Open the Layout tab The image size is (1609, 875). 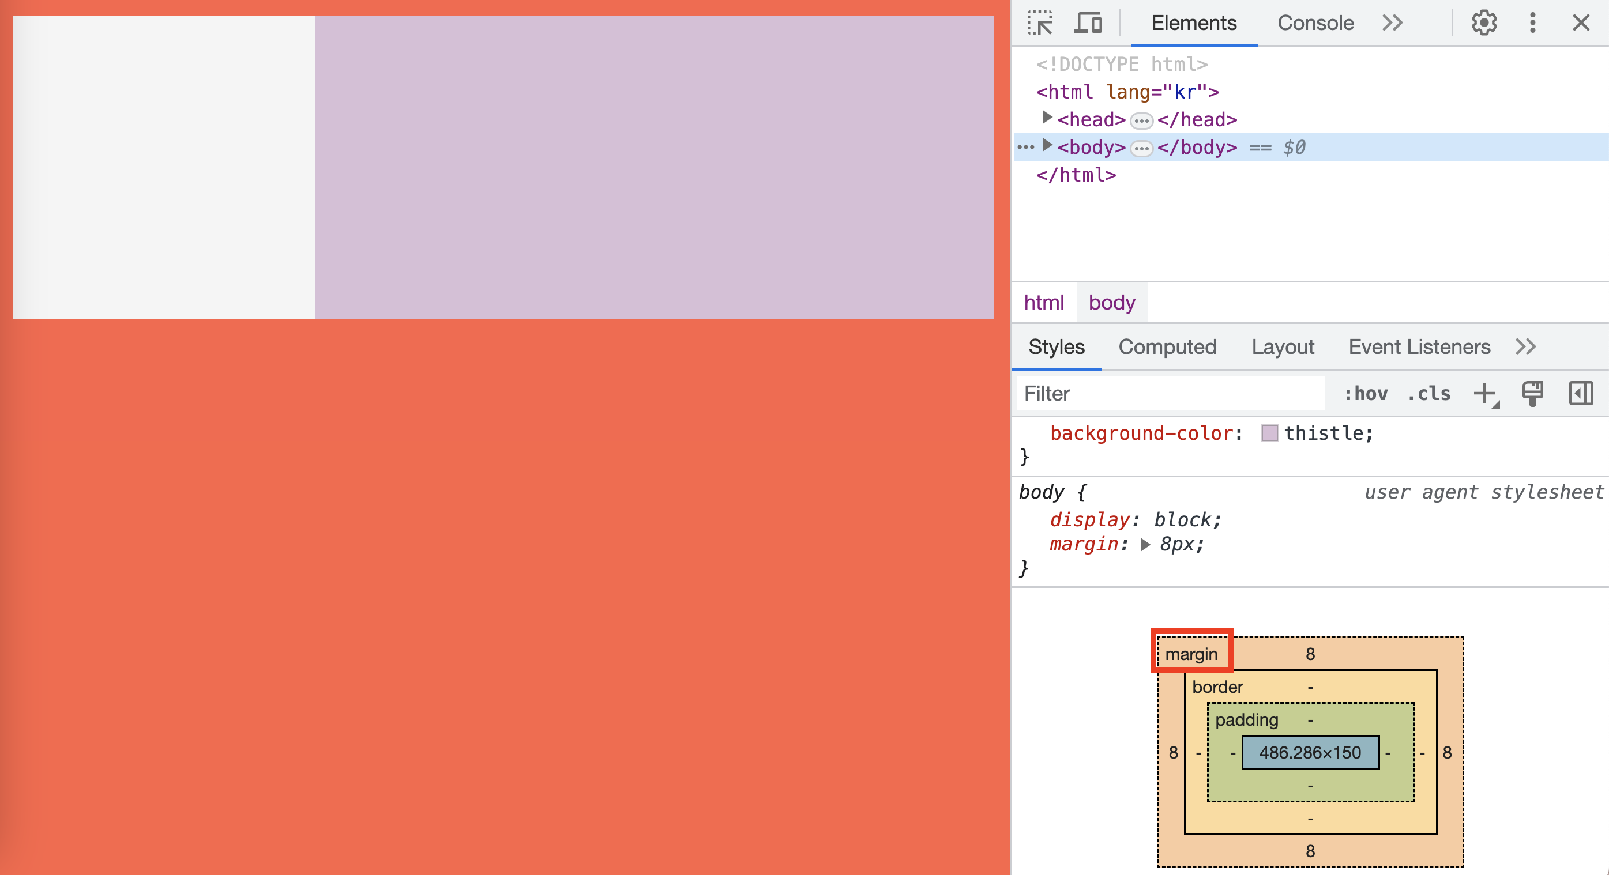[x=1283, y=347]
